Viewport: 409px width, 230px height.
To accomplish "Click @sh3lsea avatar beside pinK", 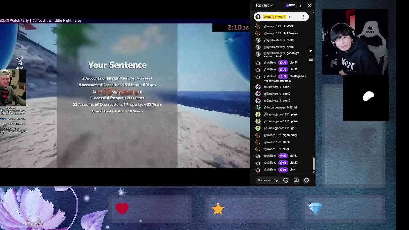I will click(x=258, y=170).
